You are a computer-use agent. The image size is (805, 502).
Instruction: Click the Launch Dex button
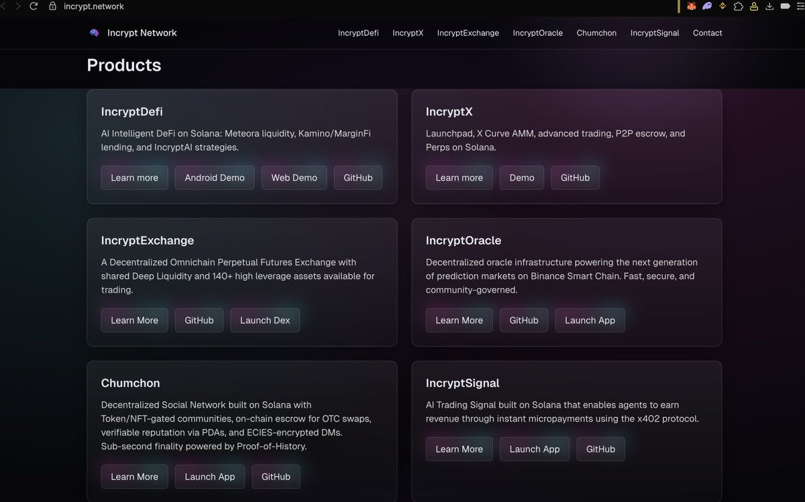(x=265, y=320)
